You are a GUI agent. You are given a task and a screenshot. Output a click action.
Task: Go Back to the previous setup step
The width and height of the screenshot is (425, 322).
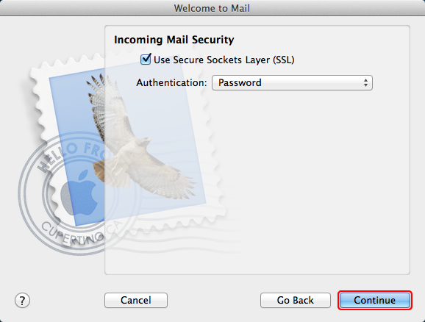point(296,301)
